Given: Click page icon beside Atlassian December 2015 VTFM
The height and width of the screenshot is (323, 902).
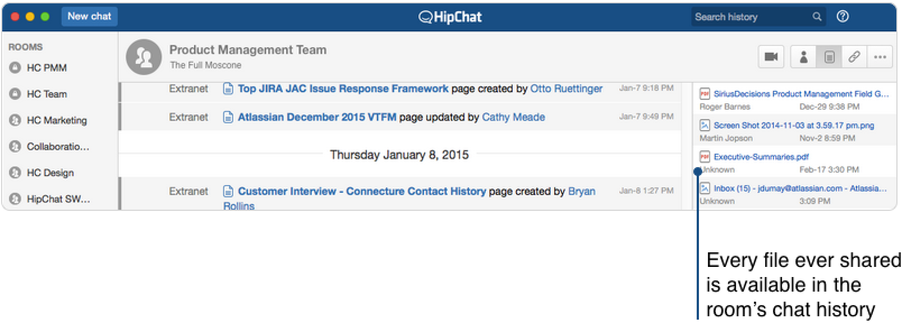Looking at the screenshot, I should 228,117.
